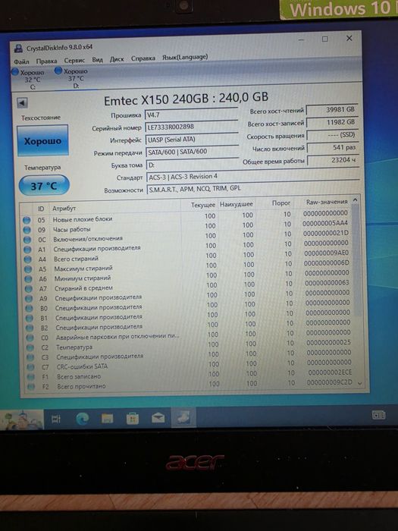Click the 37 °C temperature button
This screenshot has width=398, height=531.
pos(44,186)
